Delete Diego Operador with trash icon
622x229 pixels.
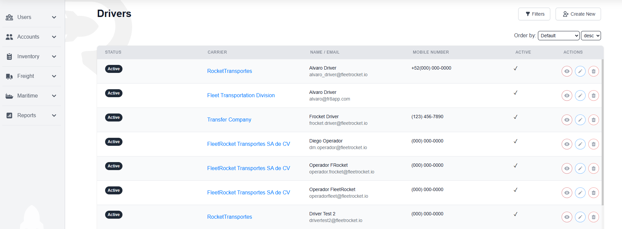(x=593, y=144)
